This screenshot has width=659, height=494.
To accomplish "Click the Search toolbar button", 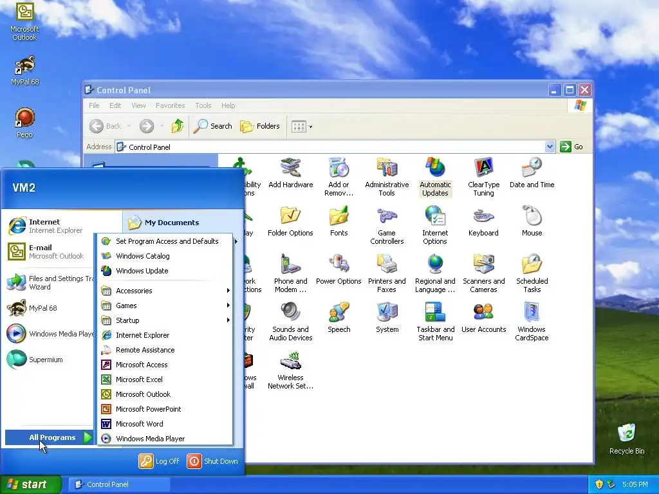I will 212,126.
